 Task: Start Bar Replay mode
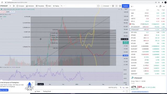[x=56, y=6]
